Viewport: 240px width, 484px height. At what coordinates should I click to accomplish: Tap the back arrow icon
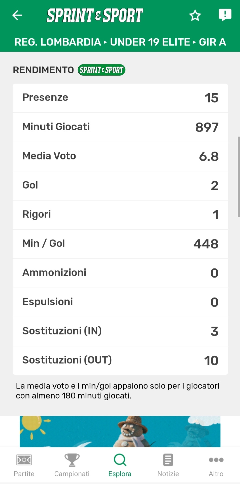(x=17, y=15)
